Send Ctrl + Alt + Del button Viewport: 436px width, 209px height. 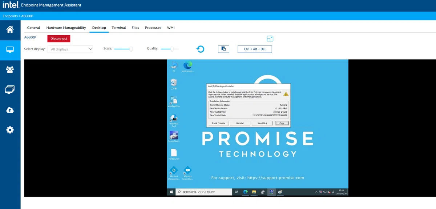point(255,49)
